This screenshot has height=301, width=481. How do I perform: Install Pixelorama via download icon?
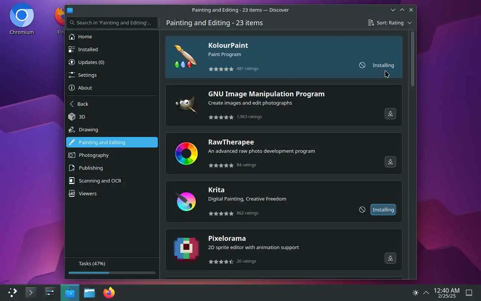pyautogui.click(x=390, y=258)
